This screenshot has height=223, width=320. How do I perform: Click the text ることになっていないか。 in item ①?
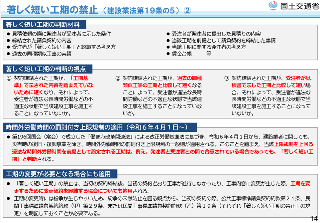tap(43, 113)
